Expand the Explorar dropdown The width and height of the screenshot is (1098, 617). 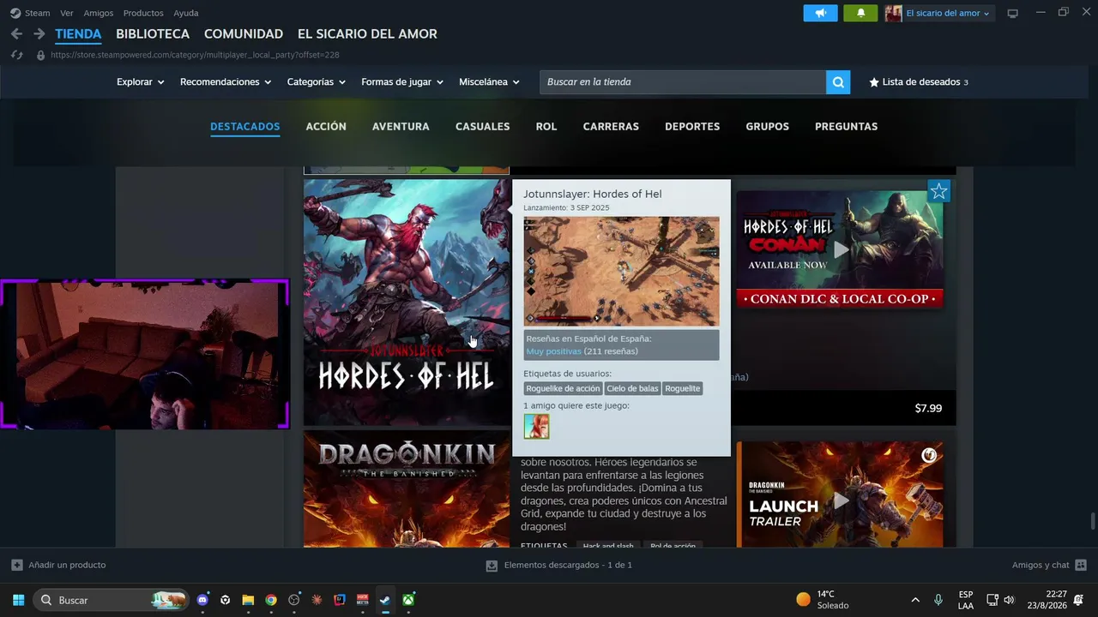click(x=141, y=82)
